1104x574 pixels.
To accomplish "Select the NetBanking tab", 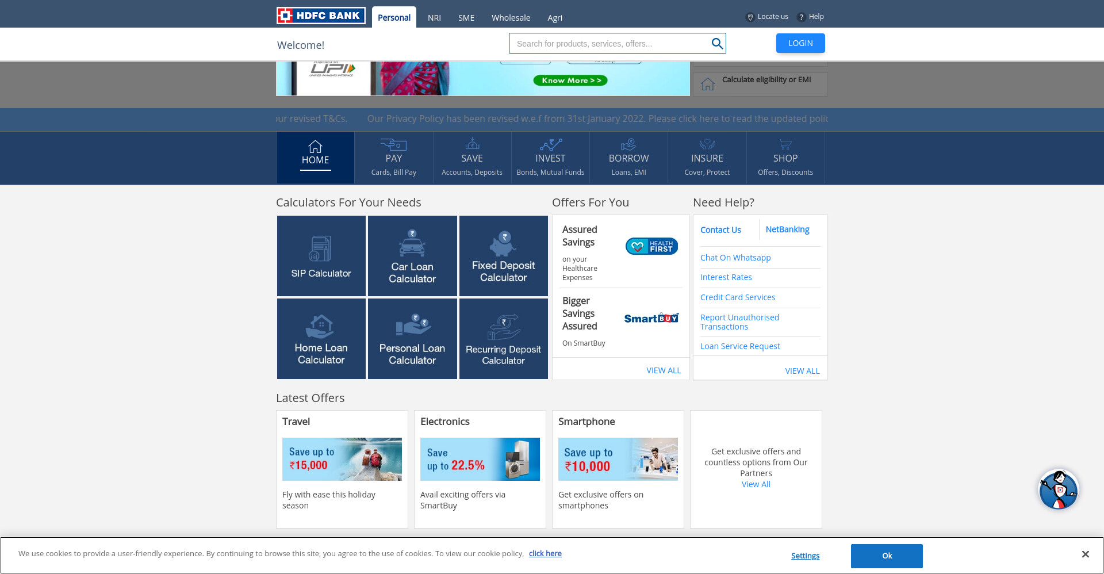I will [787, 229].
